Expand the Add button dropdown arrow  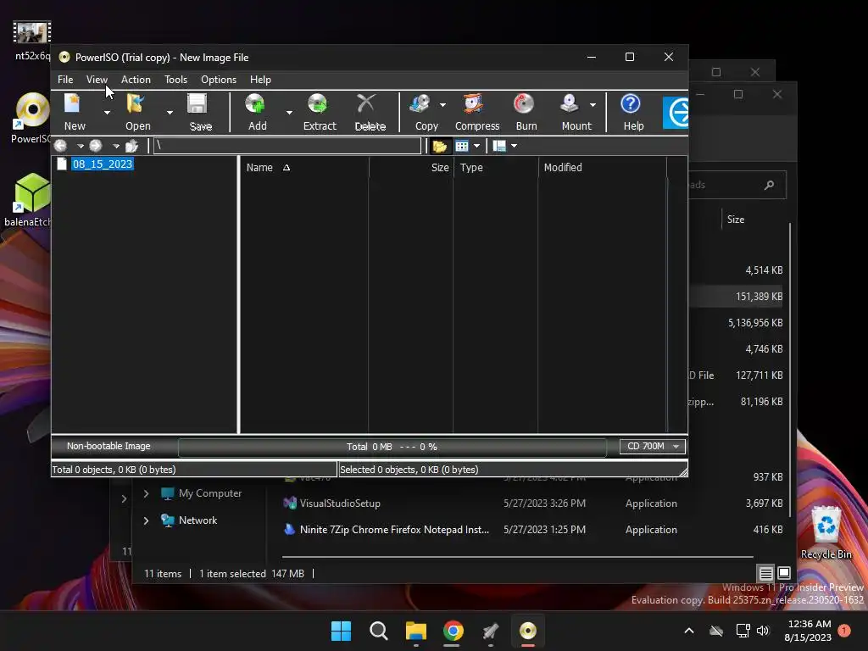(289, 113)
